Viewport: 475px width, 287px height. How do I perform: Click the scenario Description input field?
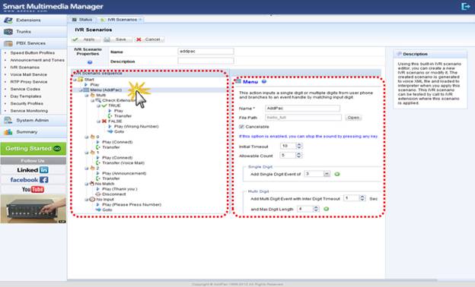[206, 61]
